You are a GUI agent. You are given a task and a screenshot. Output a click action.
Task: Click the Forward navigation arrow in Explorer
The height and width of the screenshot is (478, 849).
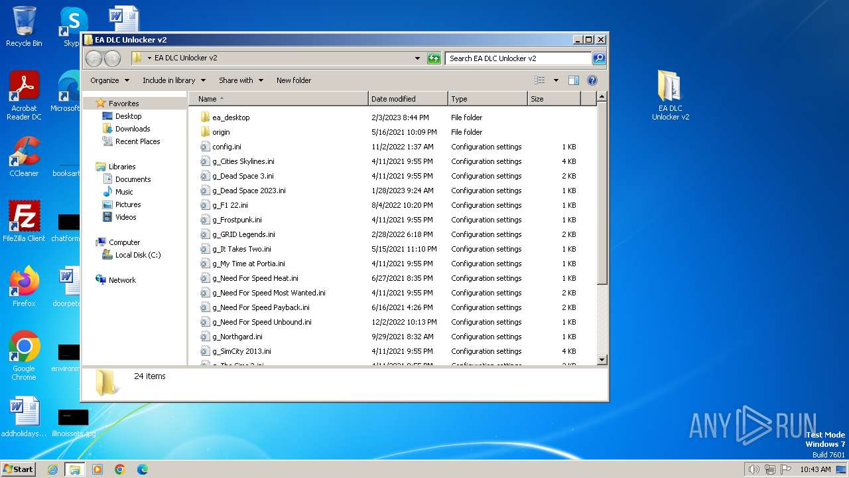[x=112, y=58]
